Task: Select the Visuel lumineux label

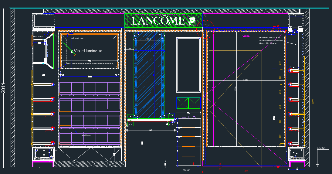Action: point(88,51)
